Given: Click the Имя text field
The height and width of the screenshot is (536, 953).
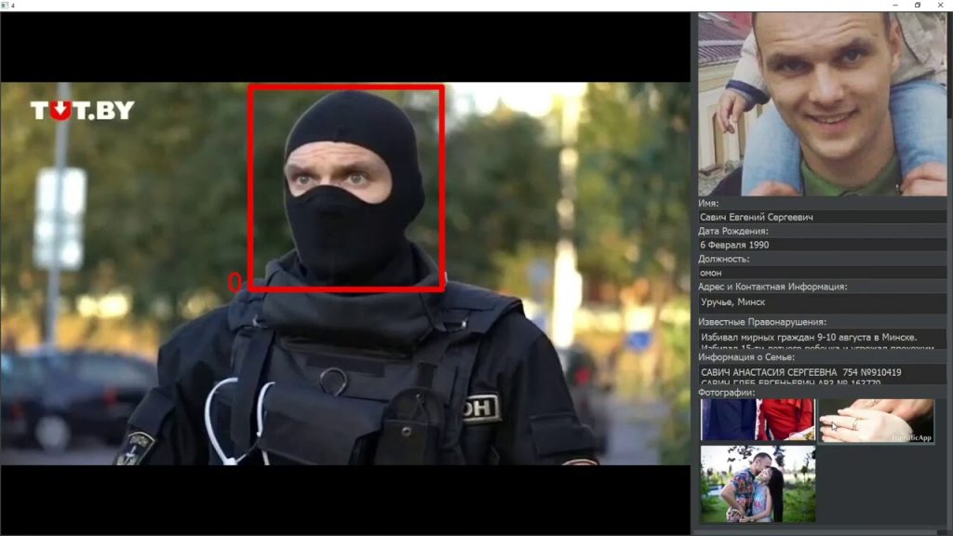Looking at the screenshot, I should click(x=821, y=217).
